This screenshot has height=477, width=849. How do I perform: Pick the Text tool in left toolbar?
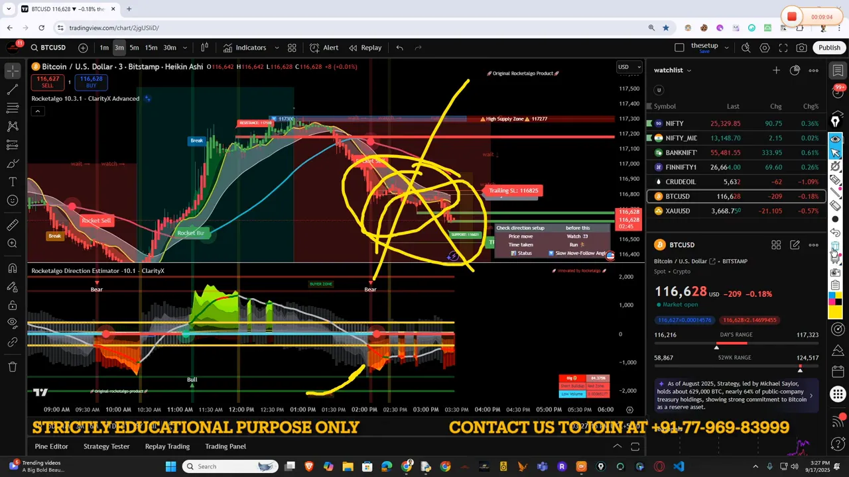[x=12, y=182]
